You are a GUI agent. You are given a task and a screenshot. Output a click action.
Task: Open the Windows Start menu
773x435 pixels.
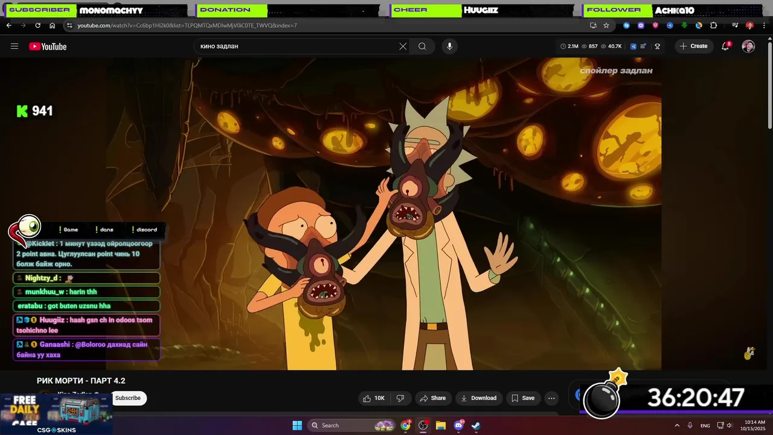[297, 425]
